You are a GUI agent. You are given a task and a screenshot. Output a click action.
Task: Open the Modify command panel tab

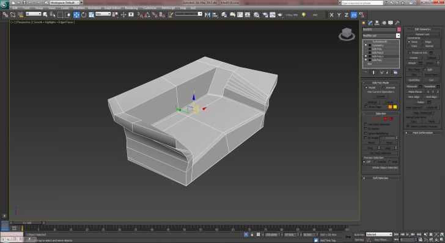[370, 23]
